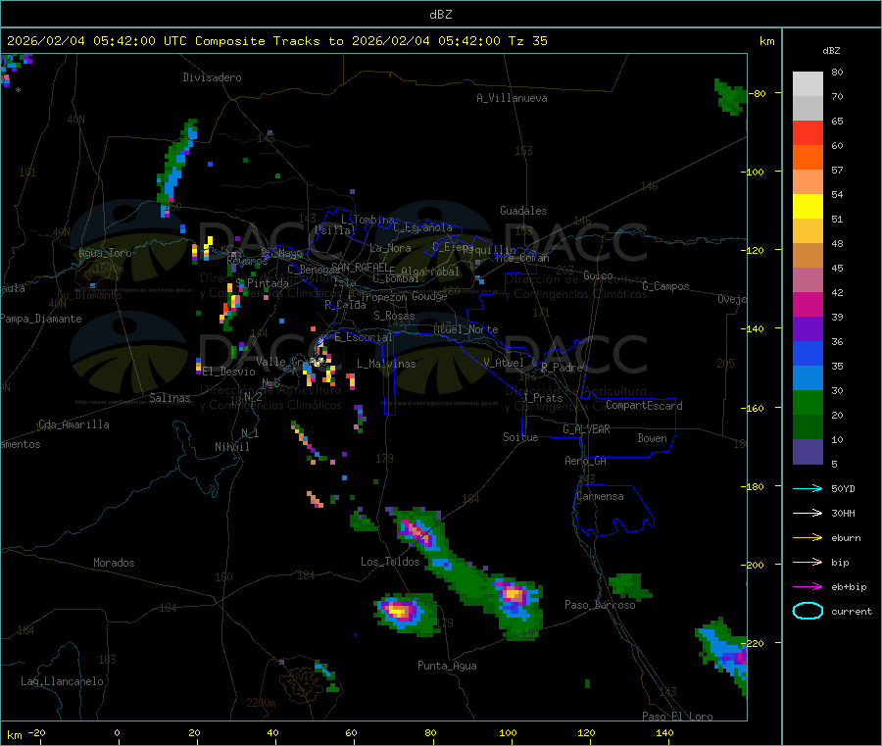882x746 pixels.
Task: Click the pink bip arrow in legend
Action: (808, 562)
